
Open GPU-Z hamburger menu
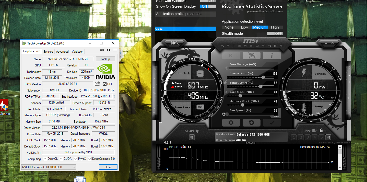pyautogui.click(x=115, y=50)
